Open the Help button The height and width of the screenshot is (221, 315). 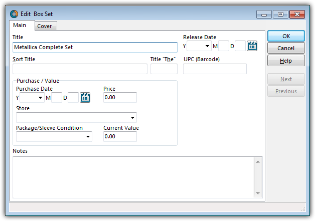286,61
